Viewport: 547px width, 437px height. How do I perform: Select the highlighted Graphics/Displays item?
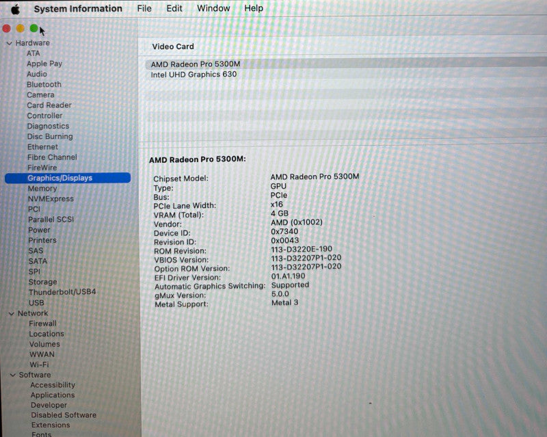(68, 178)
